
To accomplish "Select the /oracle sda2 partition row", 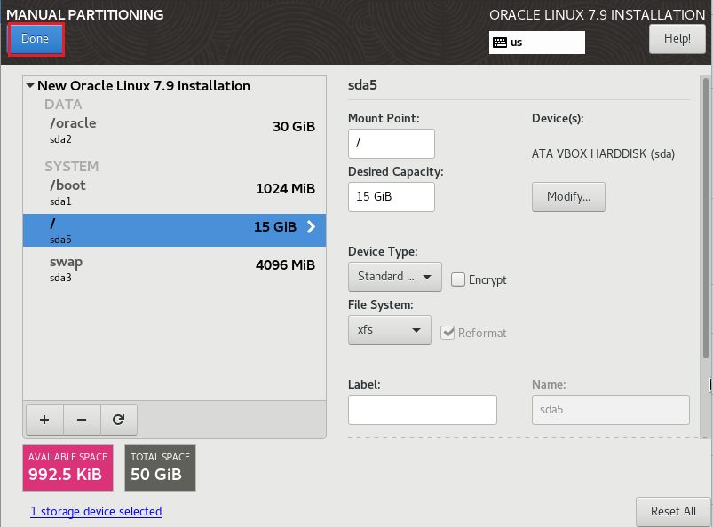I will pos(175,130).
